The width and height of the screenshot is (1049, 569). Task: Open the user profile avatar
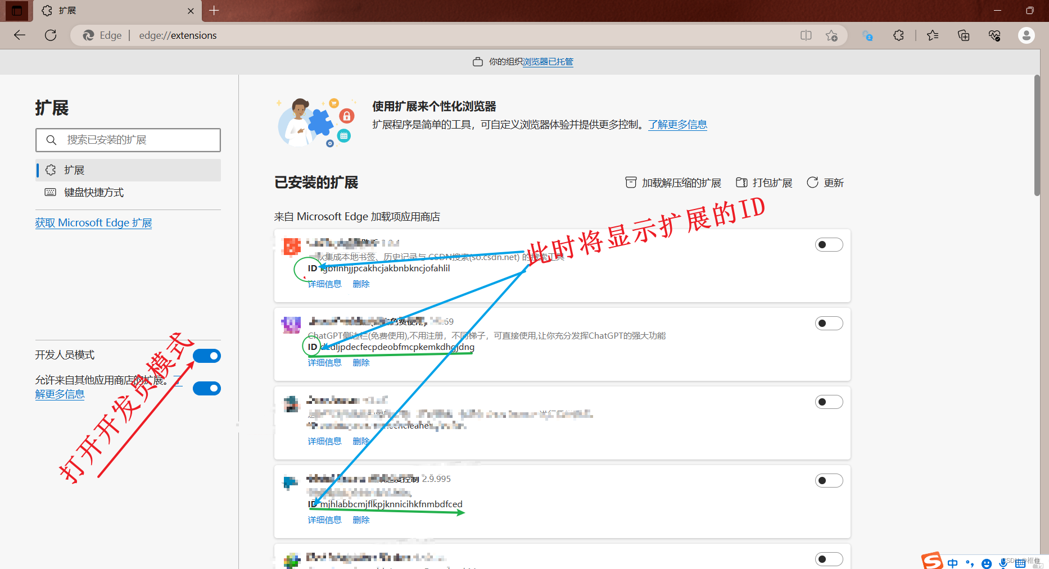pos(1027,35)
